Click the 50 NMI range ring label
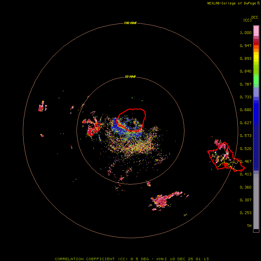Viewport: 261px width, 261px height. [x=130, y=77]
